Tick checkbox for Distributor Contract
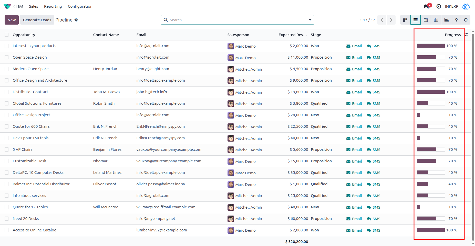The width and height of the screenshot is (475, 246). 7,92
